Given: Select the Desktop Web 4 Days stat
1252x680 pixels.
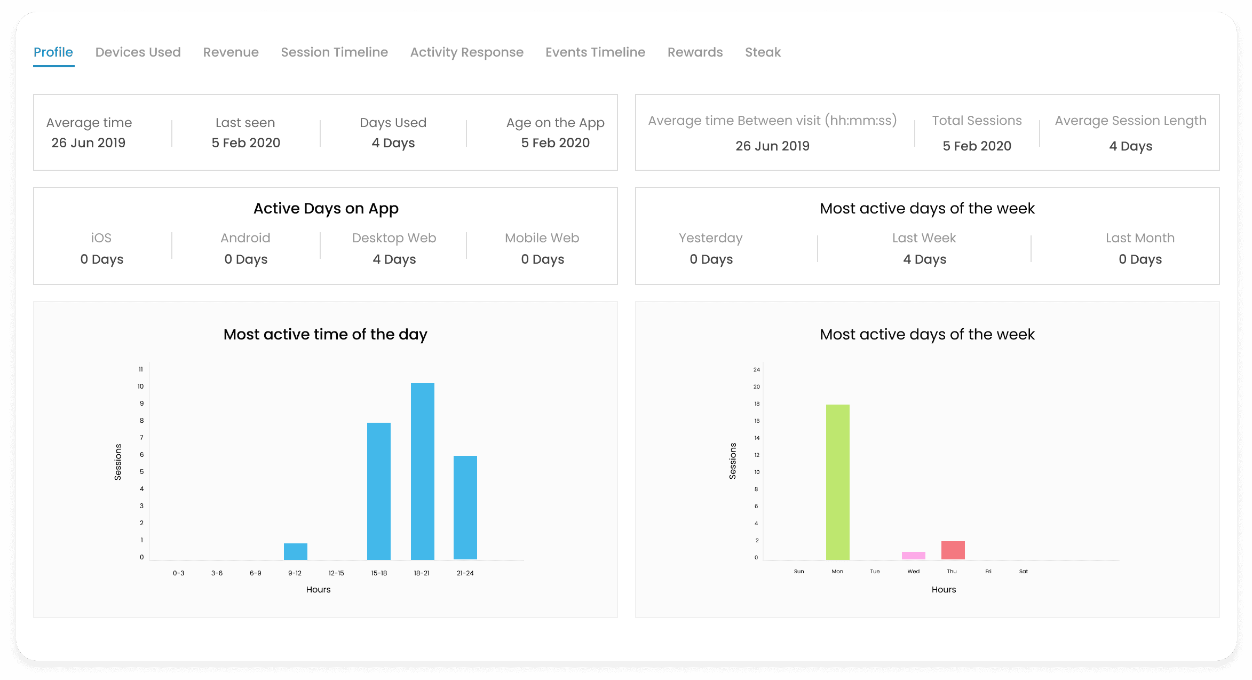Looking at the screenshot, I should pos(394,259).
